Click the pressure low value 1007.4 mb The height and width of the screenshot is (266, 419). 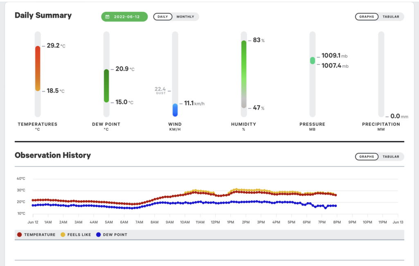coord(335,66)
